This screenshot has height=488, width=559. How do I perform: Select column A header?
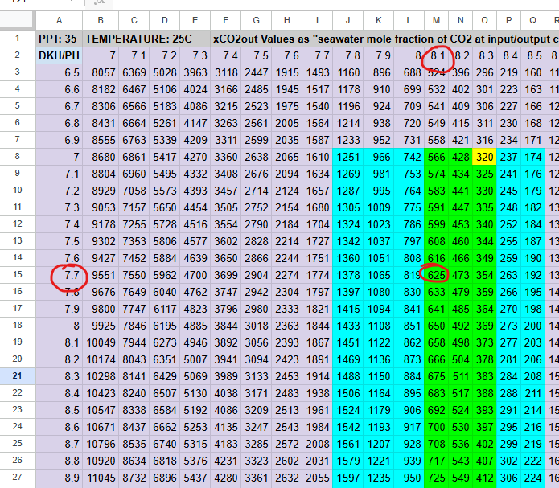[x=58, y=18]
